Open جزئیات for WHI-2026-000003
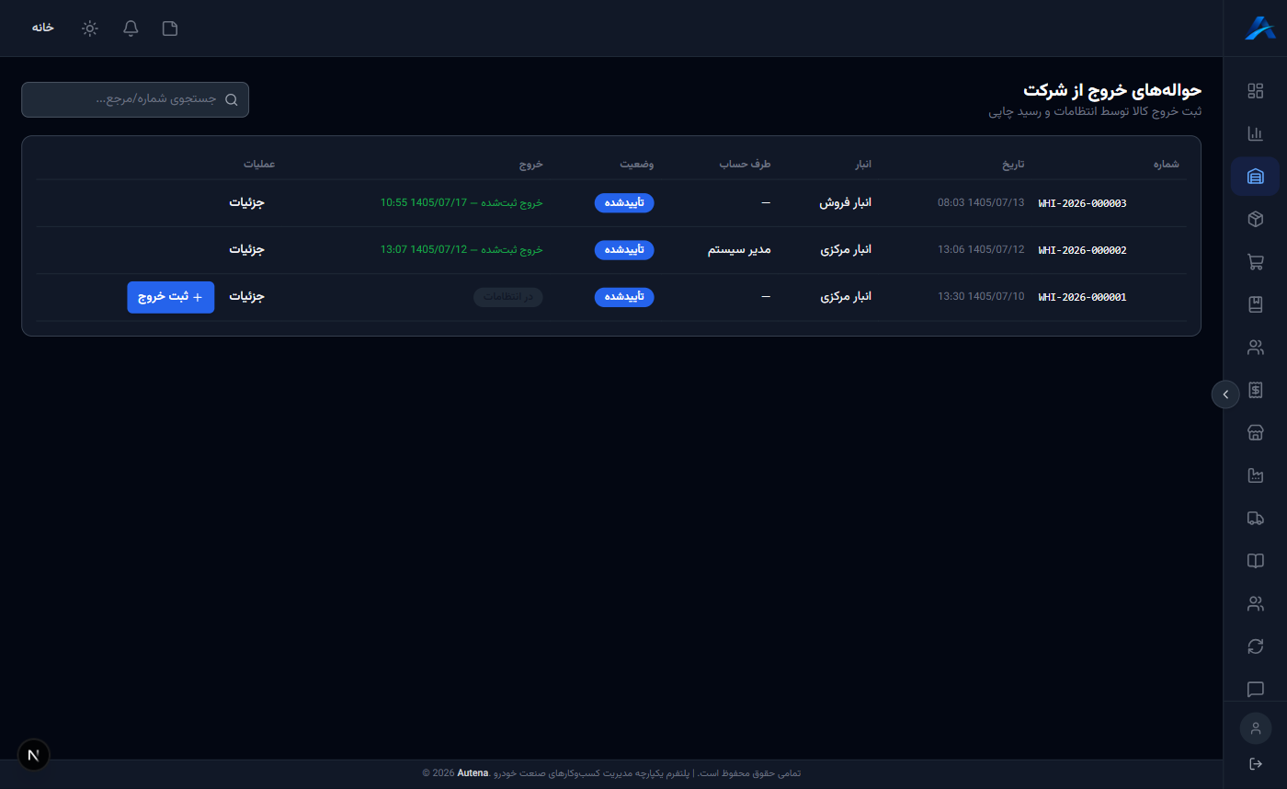1287x789 pixels. tap(246, 202)
